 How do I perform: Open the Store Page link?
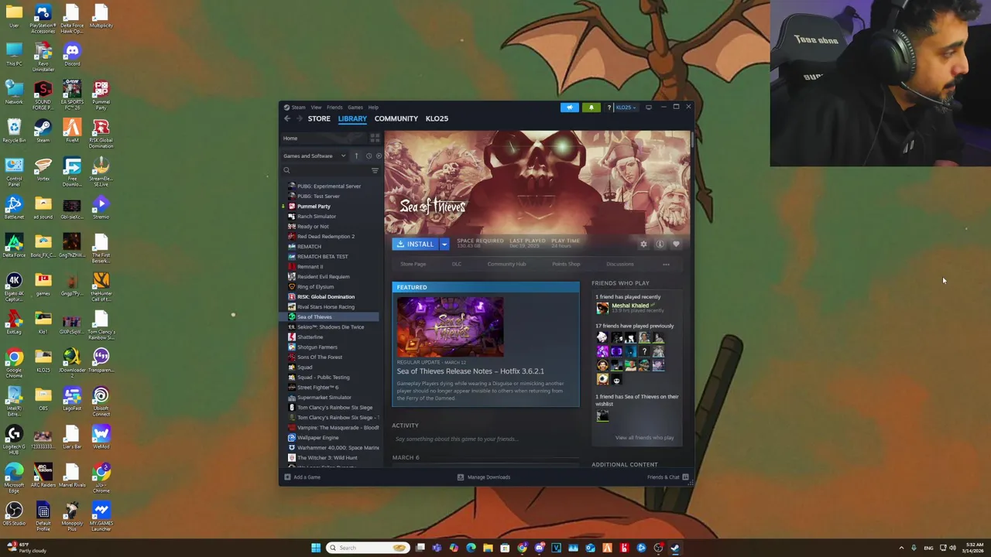coord(413,264)
